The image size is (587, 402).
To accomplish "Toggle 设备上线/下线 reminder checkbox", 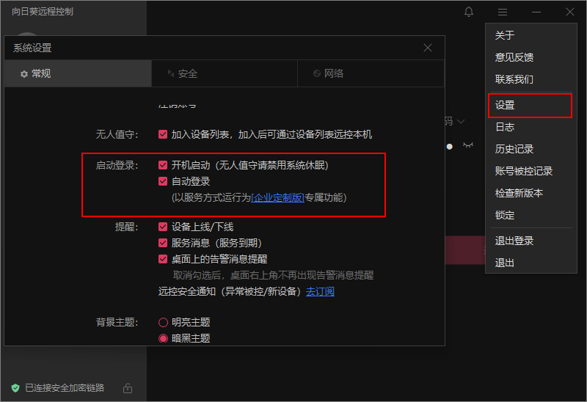I will point(163,227).
